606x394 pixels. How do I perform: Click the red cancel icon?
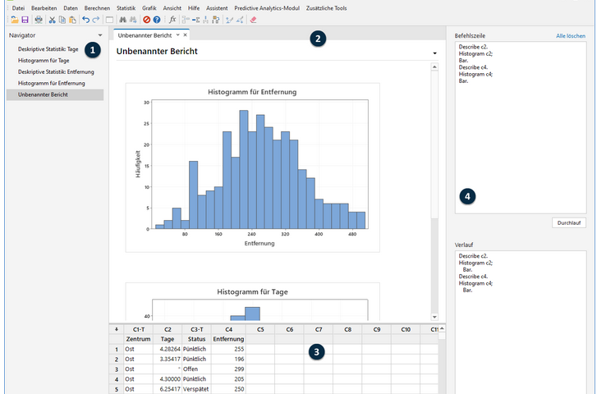click(146, 19)
